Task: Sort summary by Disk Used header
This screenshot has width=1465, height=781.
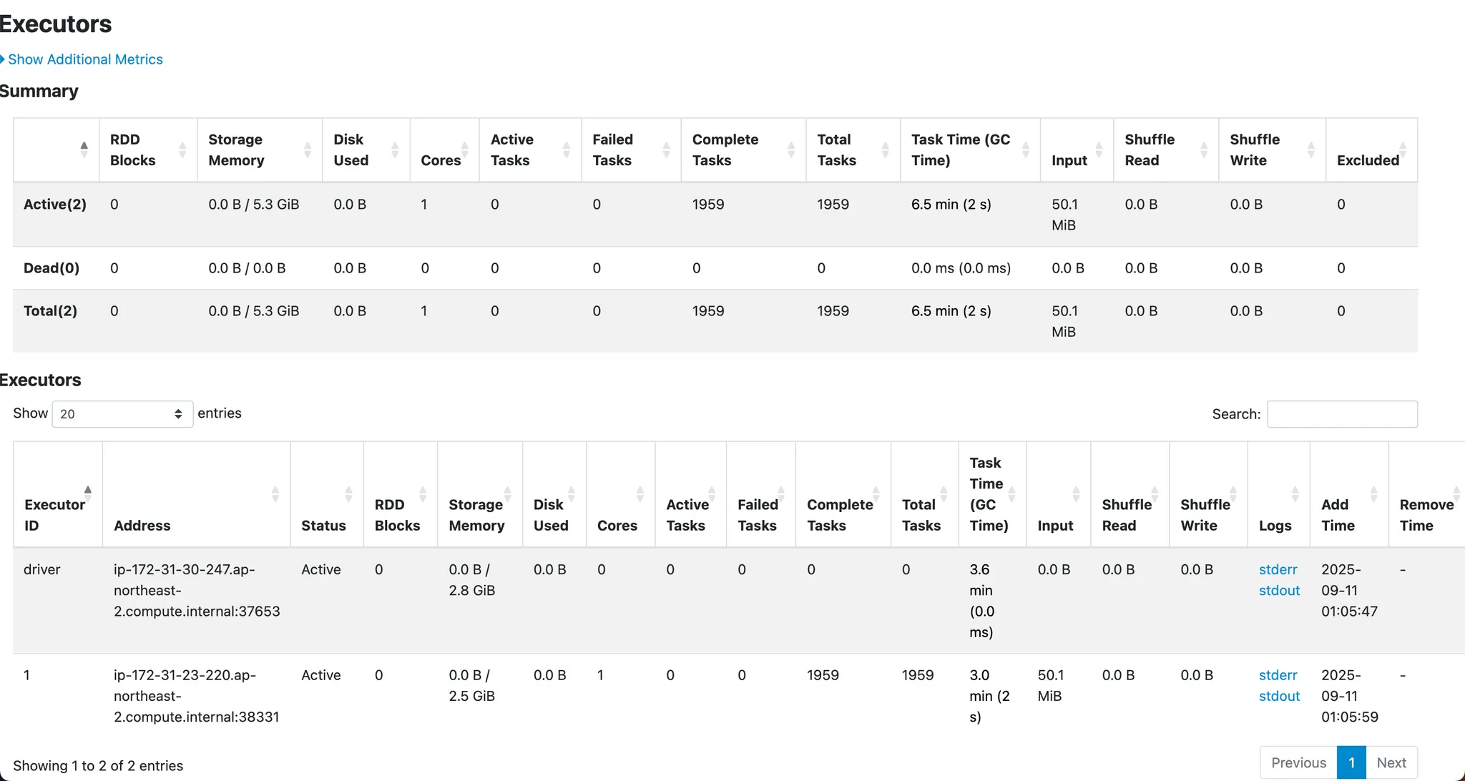Action: 351,149
